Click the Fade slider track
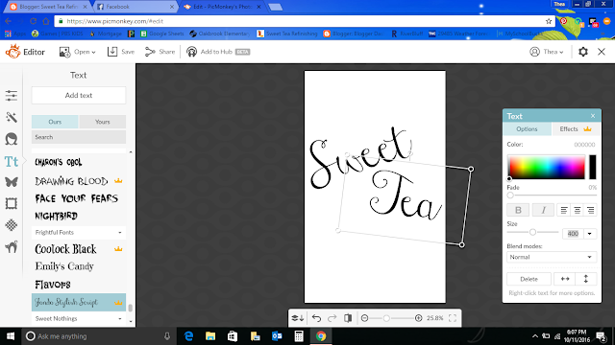 552,195
